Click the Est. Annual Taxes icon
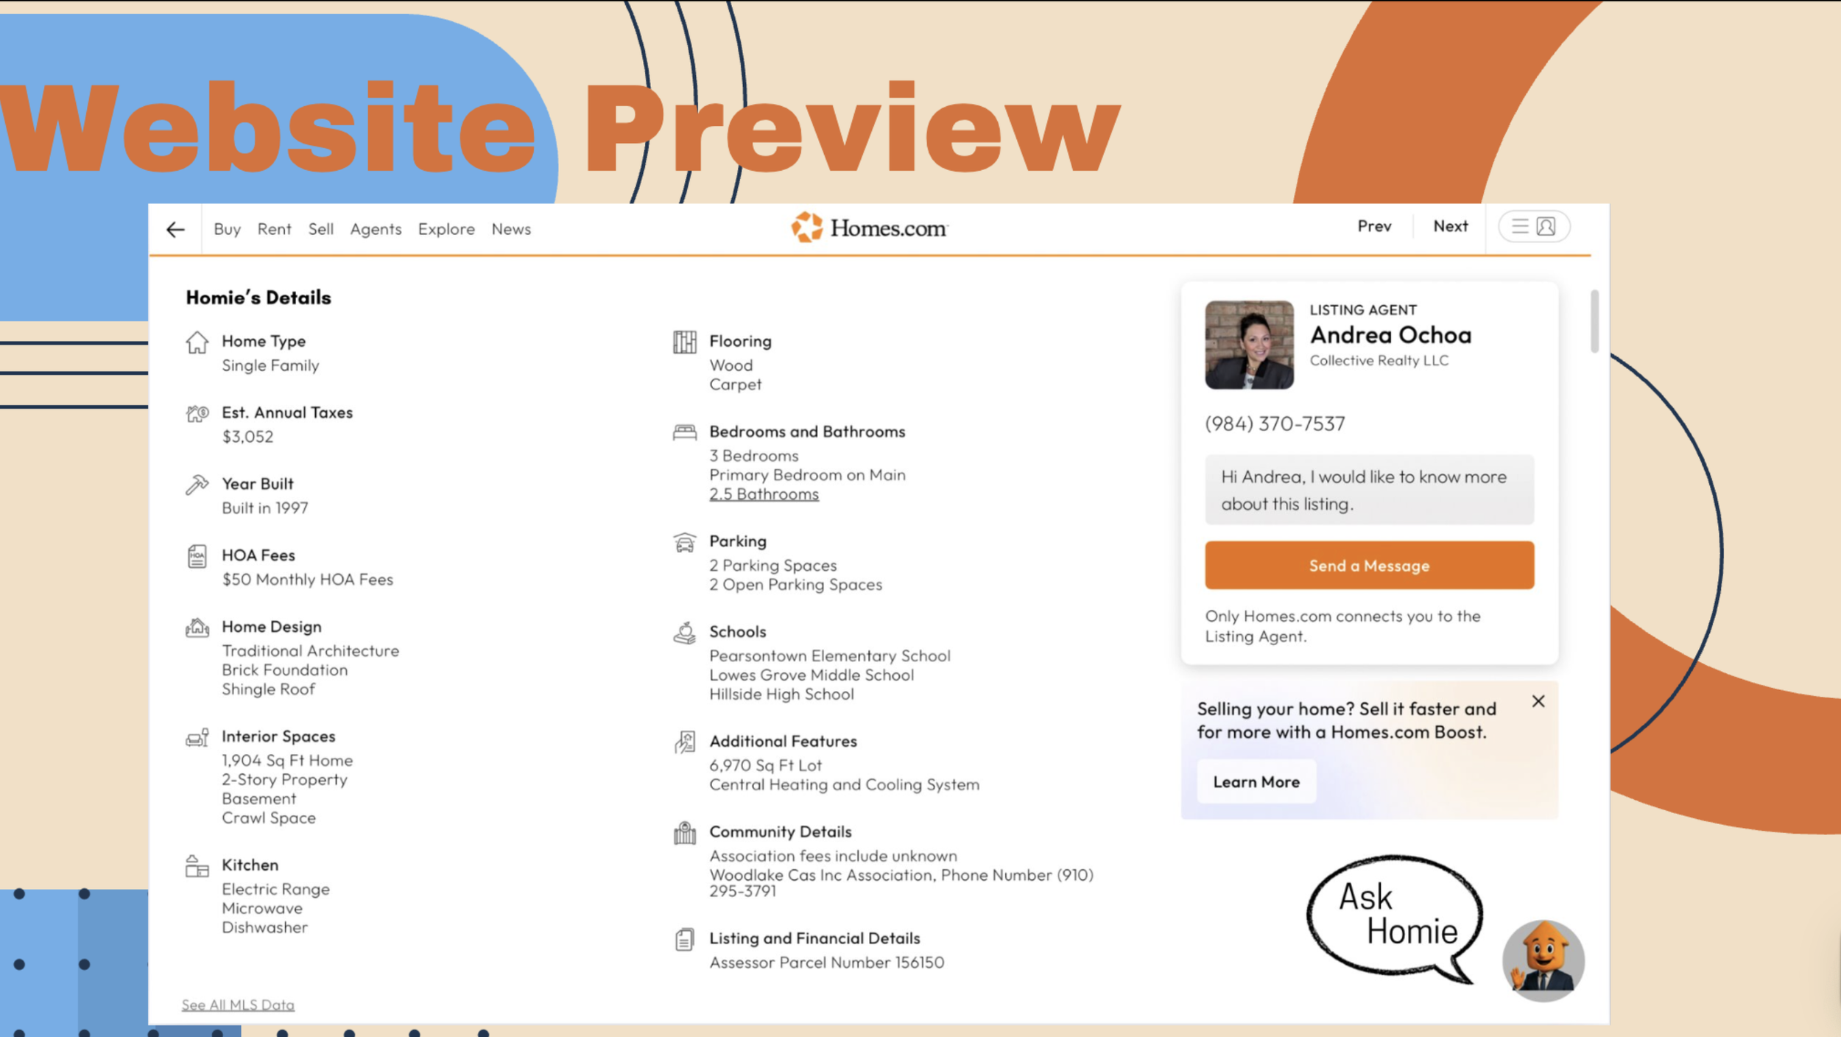The width and height of the screenshot is (1841, 1037). [x=197, y=414]
